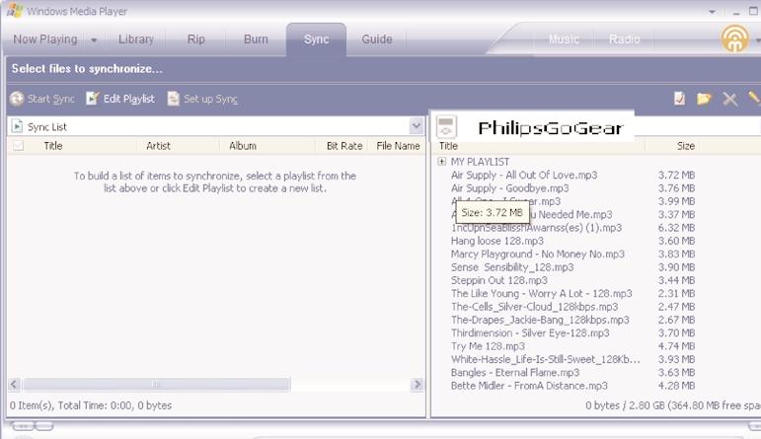The image size is (761, 439).
Task: Select Thirdimension - Silver Eye-128.mp3
Action: [x=530, y=332]
